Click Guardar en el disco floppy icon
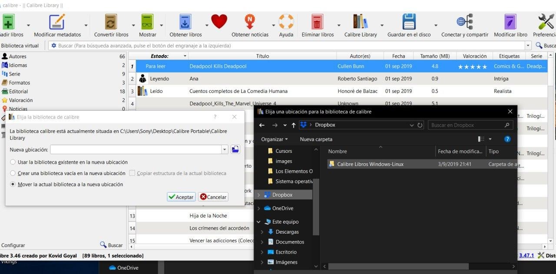 pyautogui.click(x=409, y=22)
